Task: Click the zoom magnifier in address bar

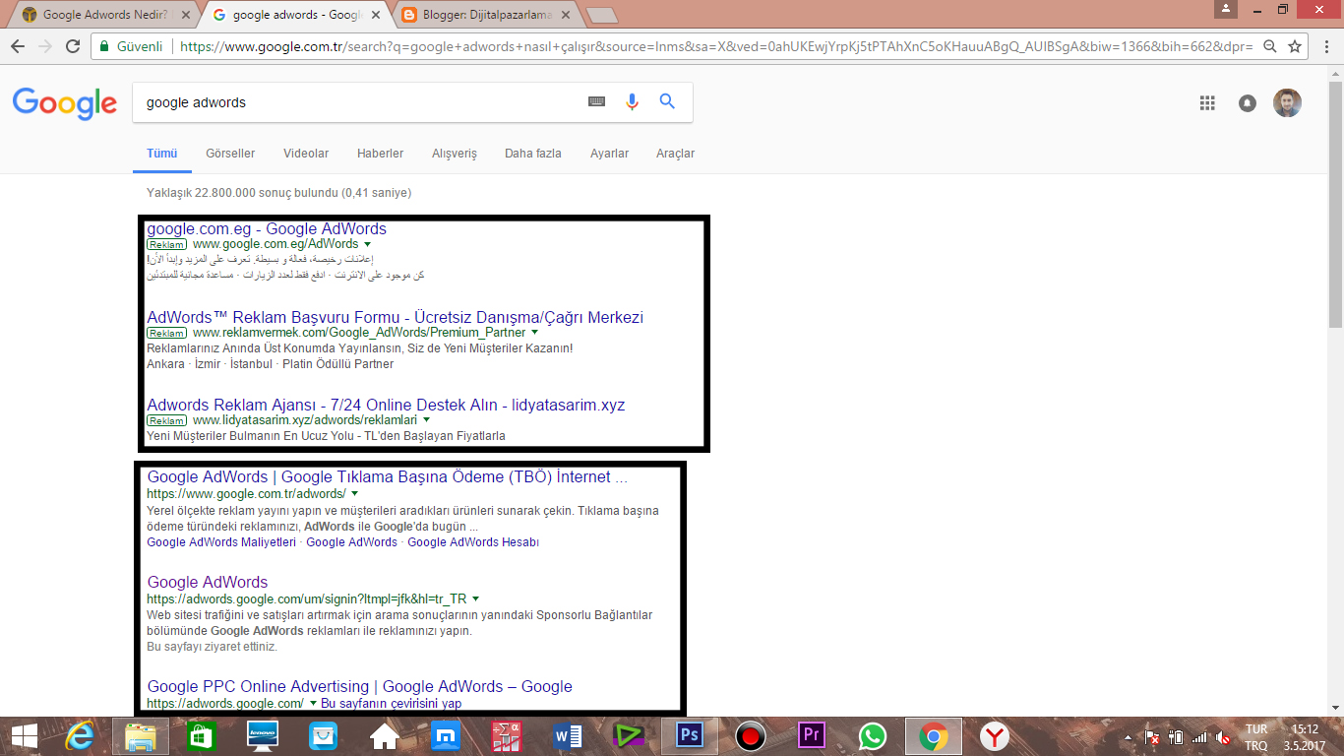Action: pyautogui.click(x=1270, y=46)
